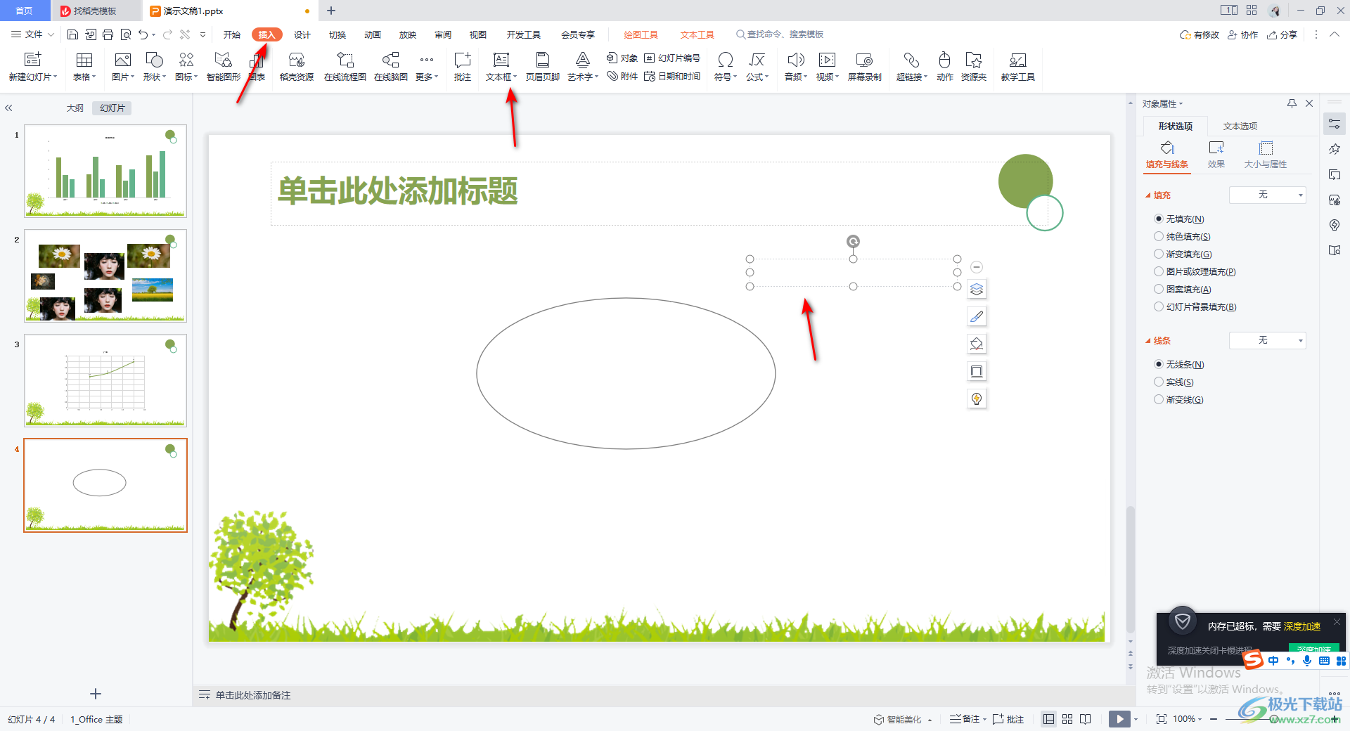Click the floating layer order icon

pos(977,289)
